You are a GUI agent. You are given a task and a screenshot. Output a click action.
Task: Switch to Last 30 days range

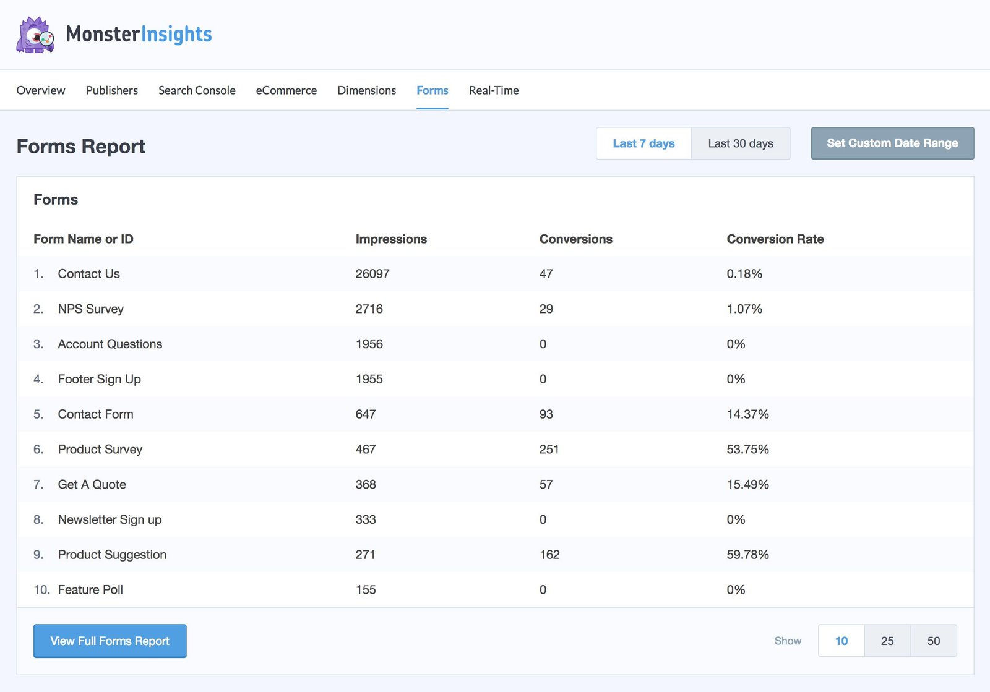[740, 143]
